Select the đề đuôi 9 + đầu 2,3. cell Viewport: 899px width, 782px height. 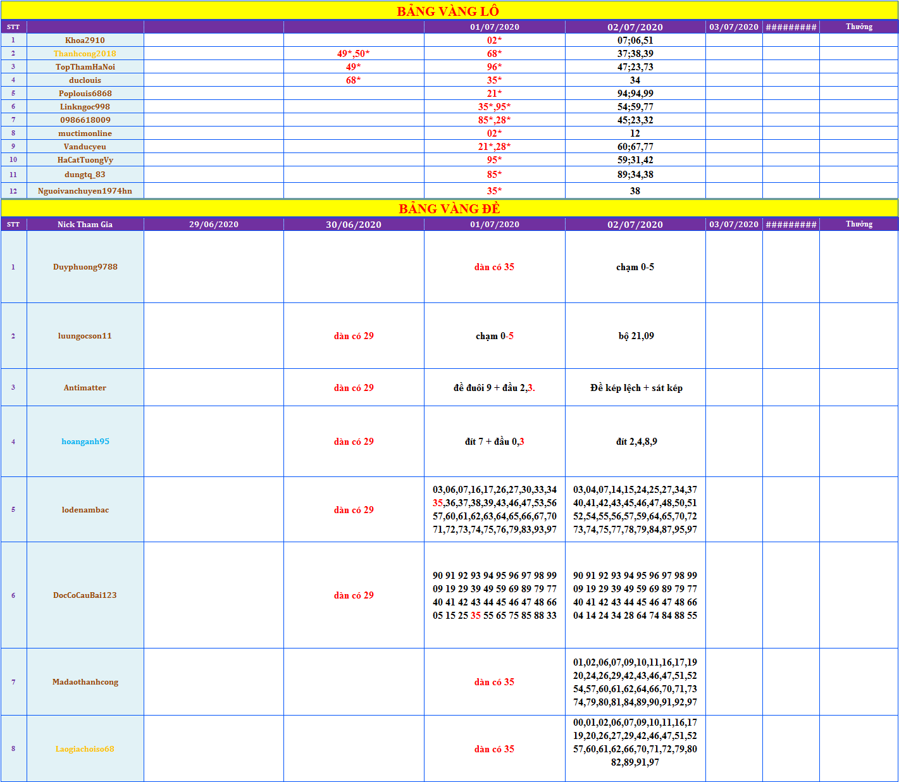pos(495,387)
